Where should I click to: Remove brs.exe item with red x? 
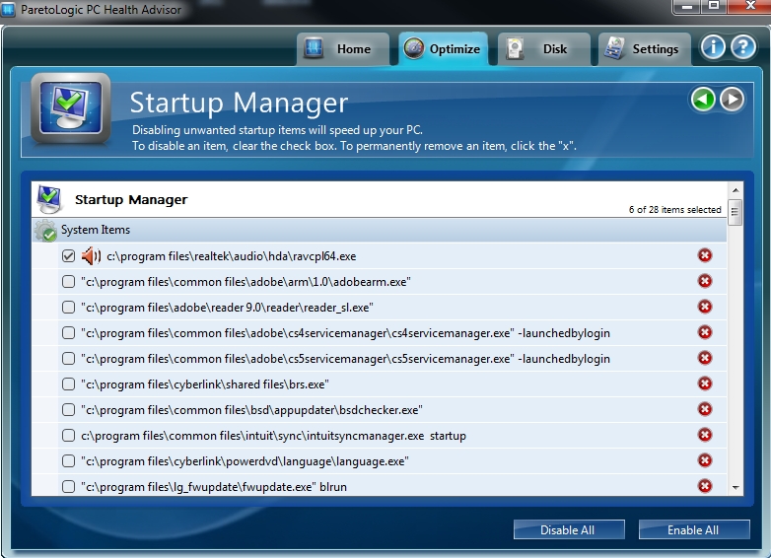tap(705, 383)
